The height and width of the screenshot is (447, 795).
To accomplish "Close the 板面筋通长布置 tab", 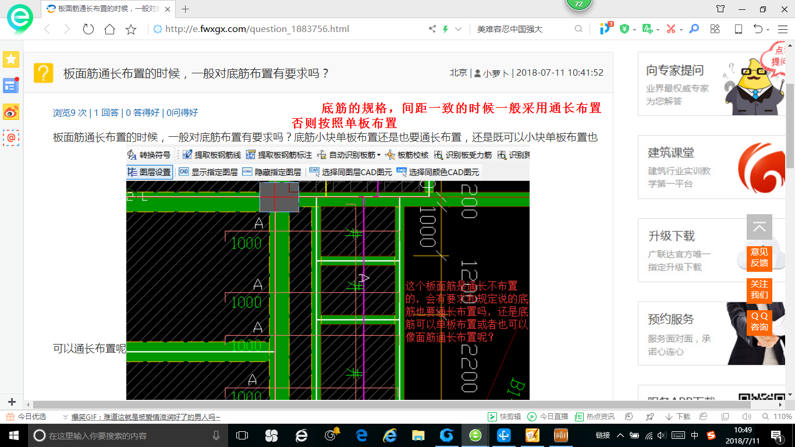I will coord(169,9).
